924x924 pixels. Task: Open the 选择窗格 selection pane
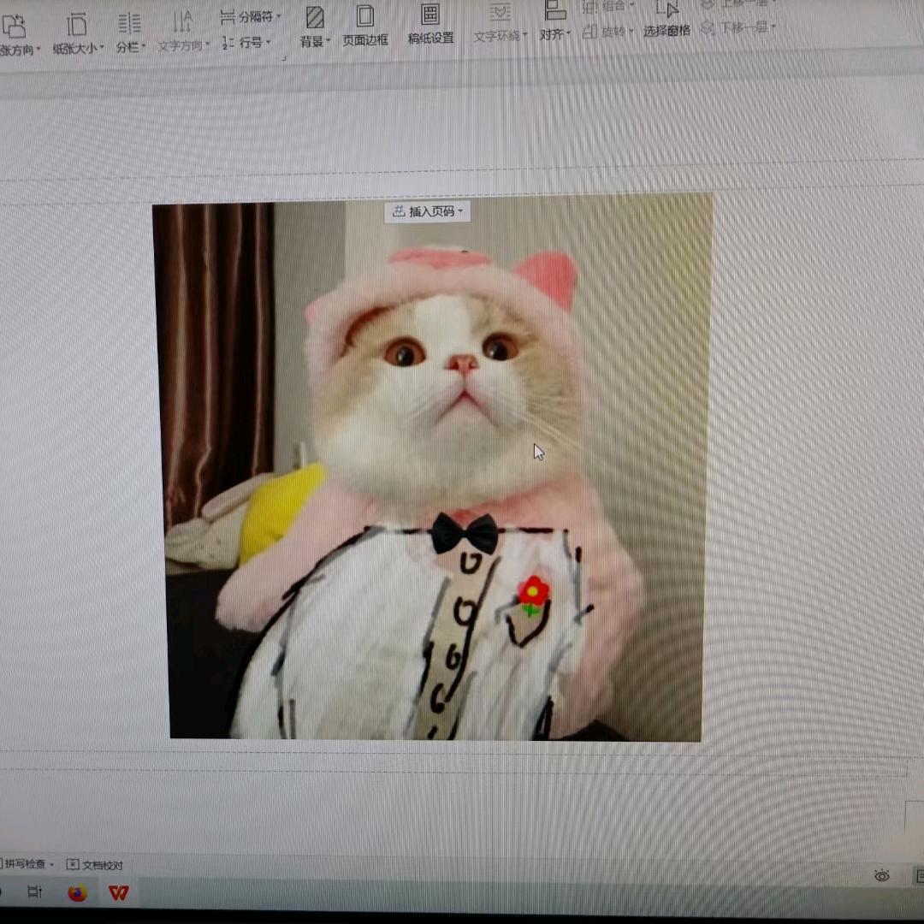pos(666,21)
